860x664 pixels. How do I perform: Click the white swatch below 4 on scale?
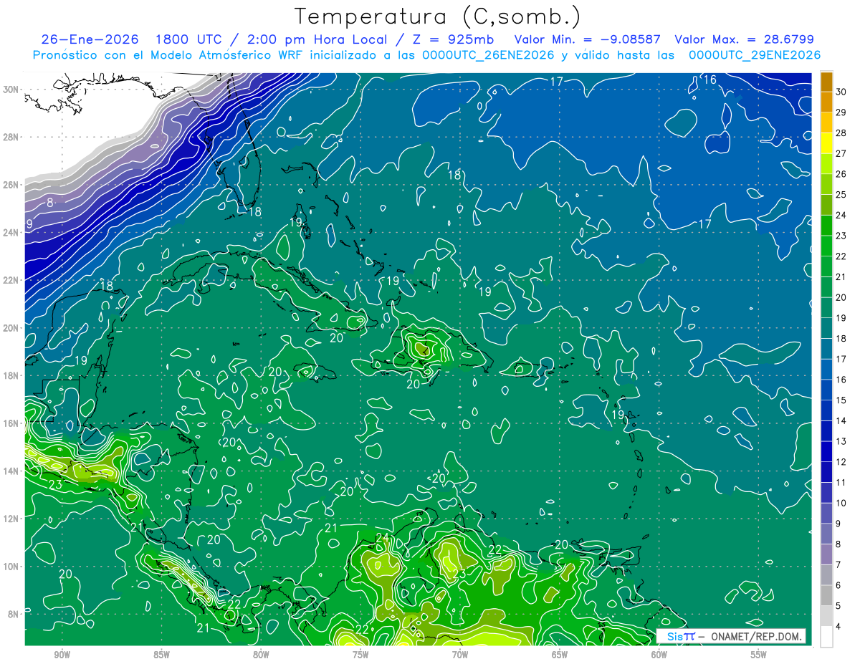[826, 637]
